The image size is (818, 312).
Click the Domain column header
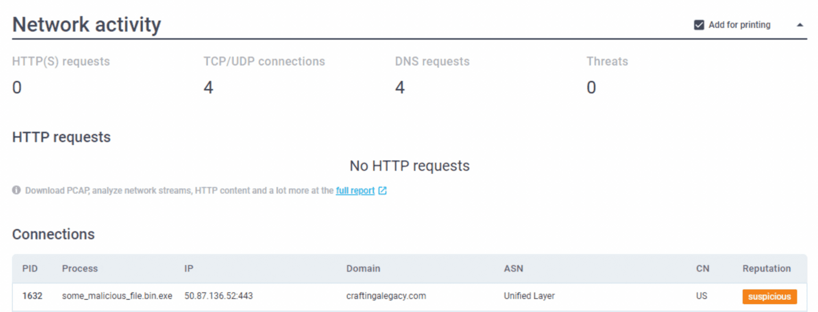pos(363,268)
